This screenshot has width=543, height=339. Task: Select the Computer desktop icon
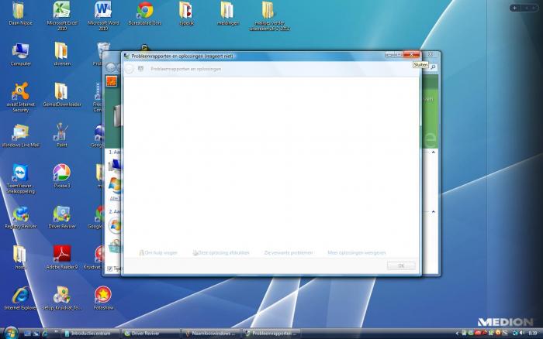[20, 55]
